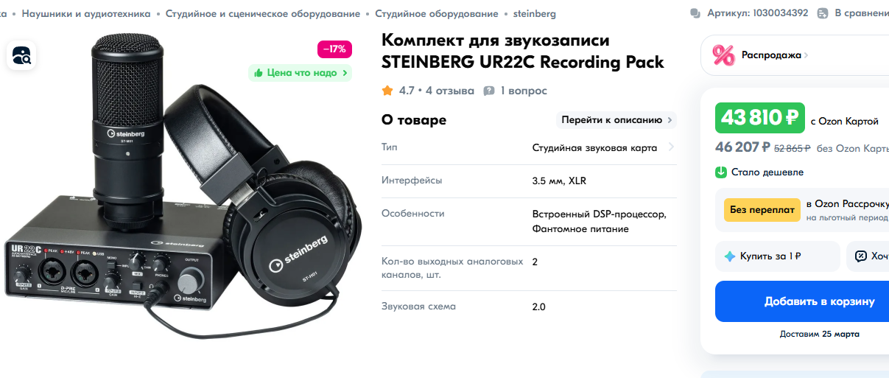889x378 pixels.
Task: Click Добавить в корзину button
Action: (802, 301)
